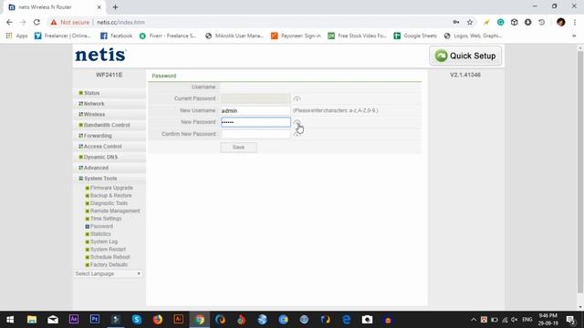Open Backup & Restore page
The height and width of the screenshot is (328, 584).
(x=110, y=196)
